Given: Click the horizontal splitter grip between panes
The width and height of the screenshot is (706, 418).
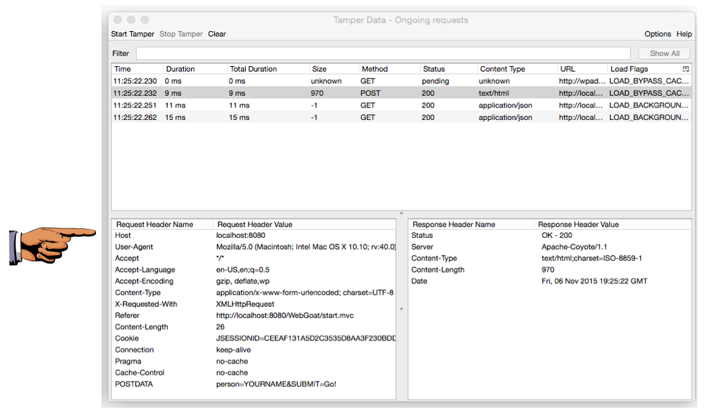Looking at the screenshot, I should point(401,213).
